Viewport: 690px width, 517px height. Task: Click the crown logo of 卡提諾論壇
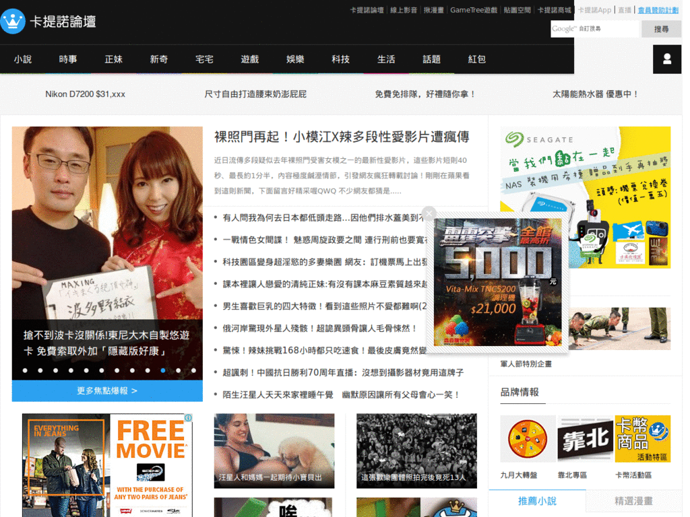point(13,21)
